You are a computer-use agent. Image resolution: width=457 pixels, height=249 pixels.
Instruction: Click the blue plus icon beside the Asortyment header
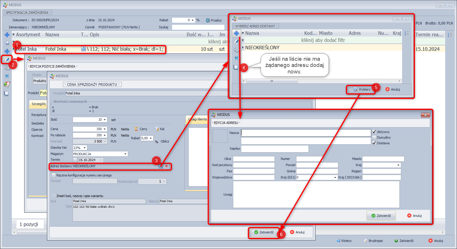click(7, 35)
